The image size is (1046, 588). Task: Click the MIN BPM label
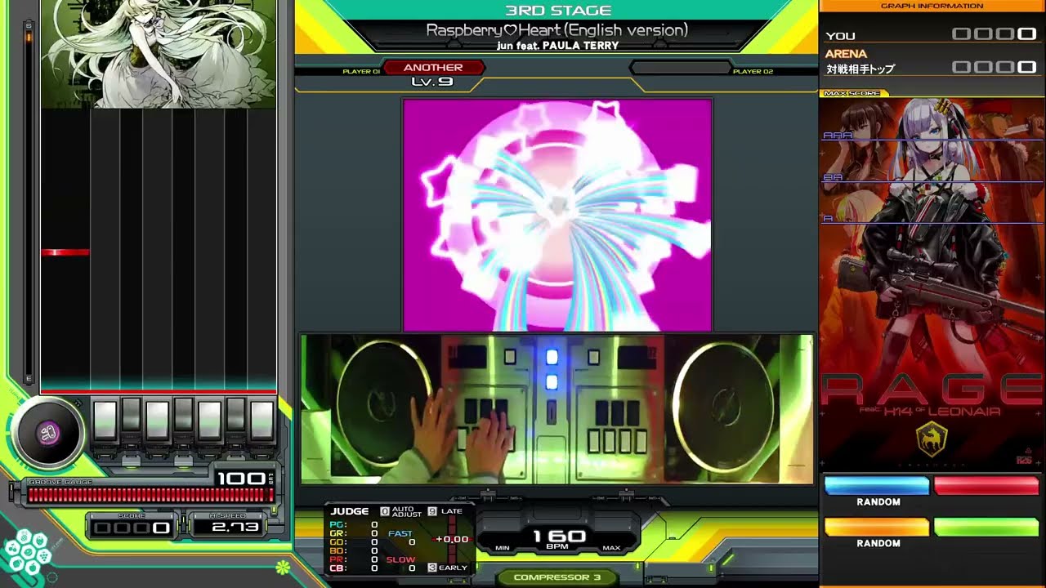coord(503,548)
